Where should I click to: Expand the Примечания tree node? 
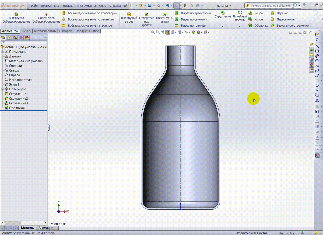pyautogui.click(x=2, y=52)
